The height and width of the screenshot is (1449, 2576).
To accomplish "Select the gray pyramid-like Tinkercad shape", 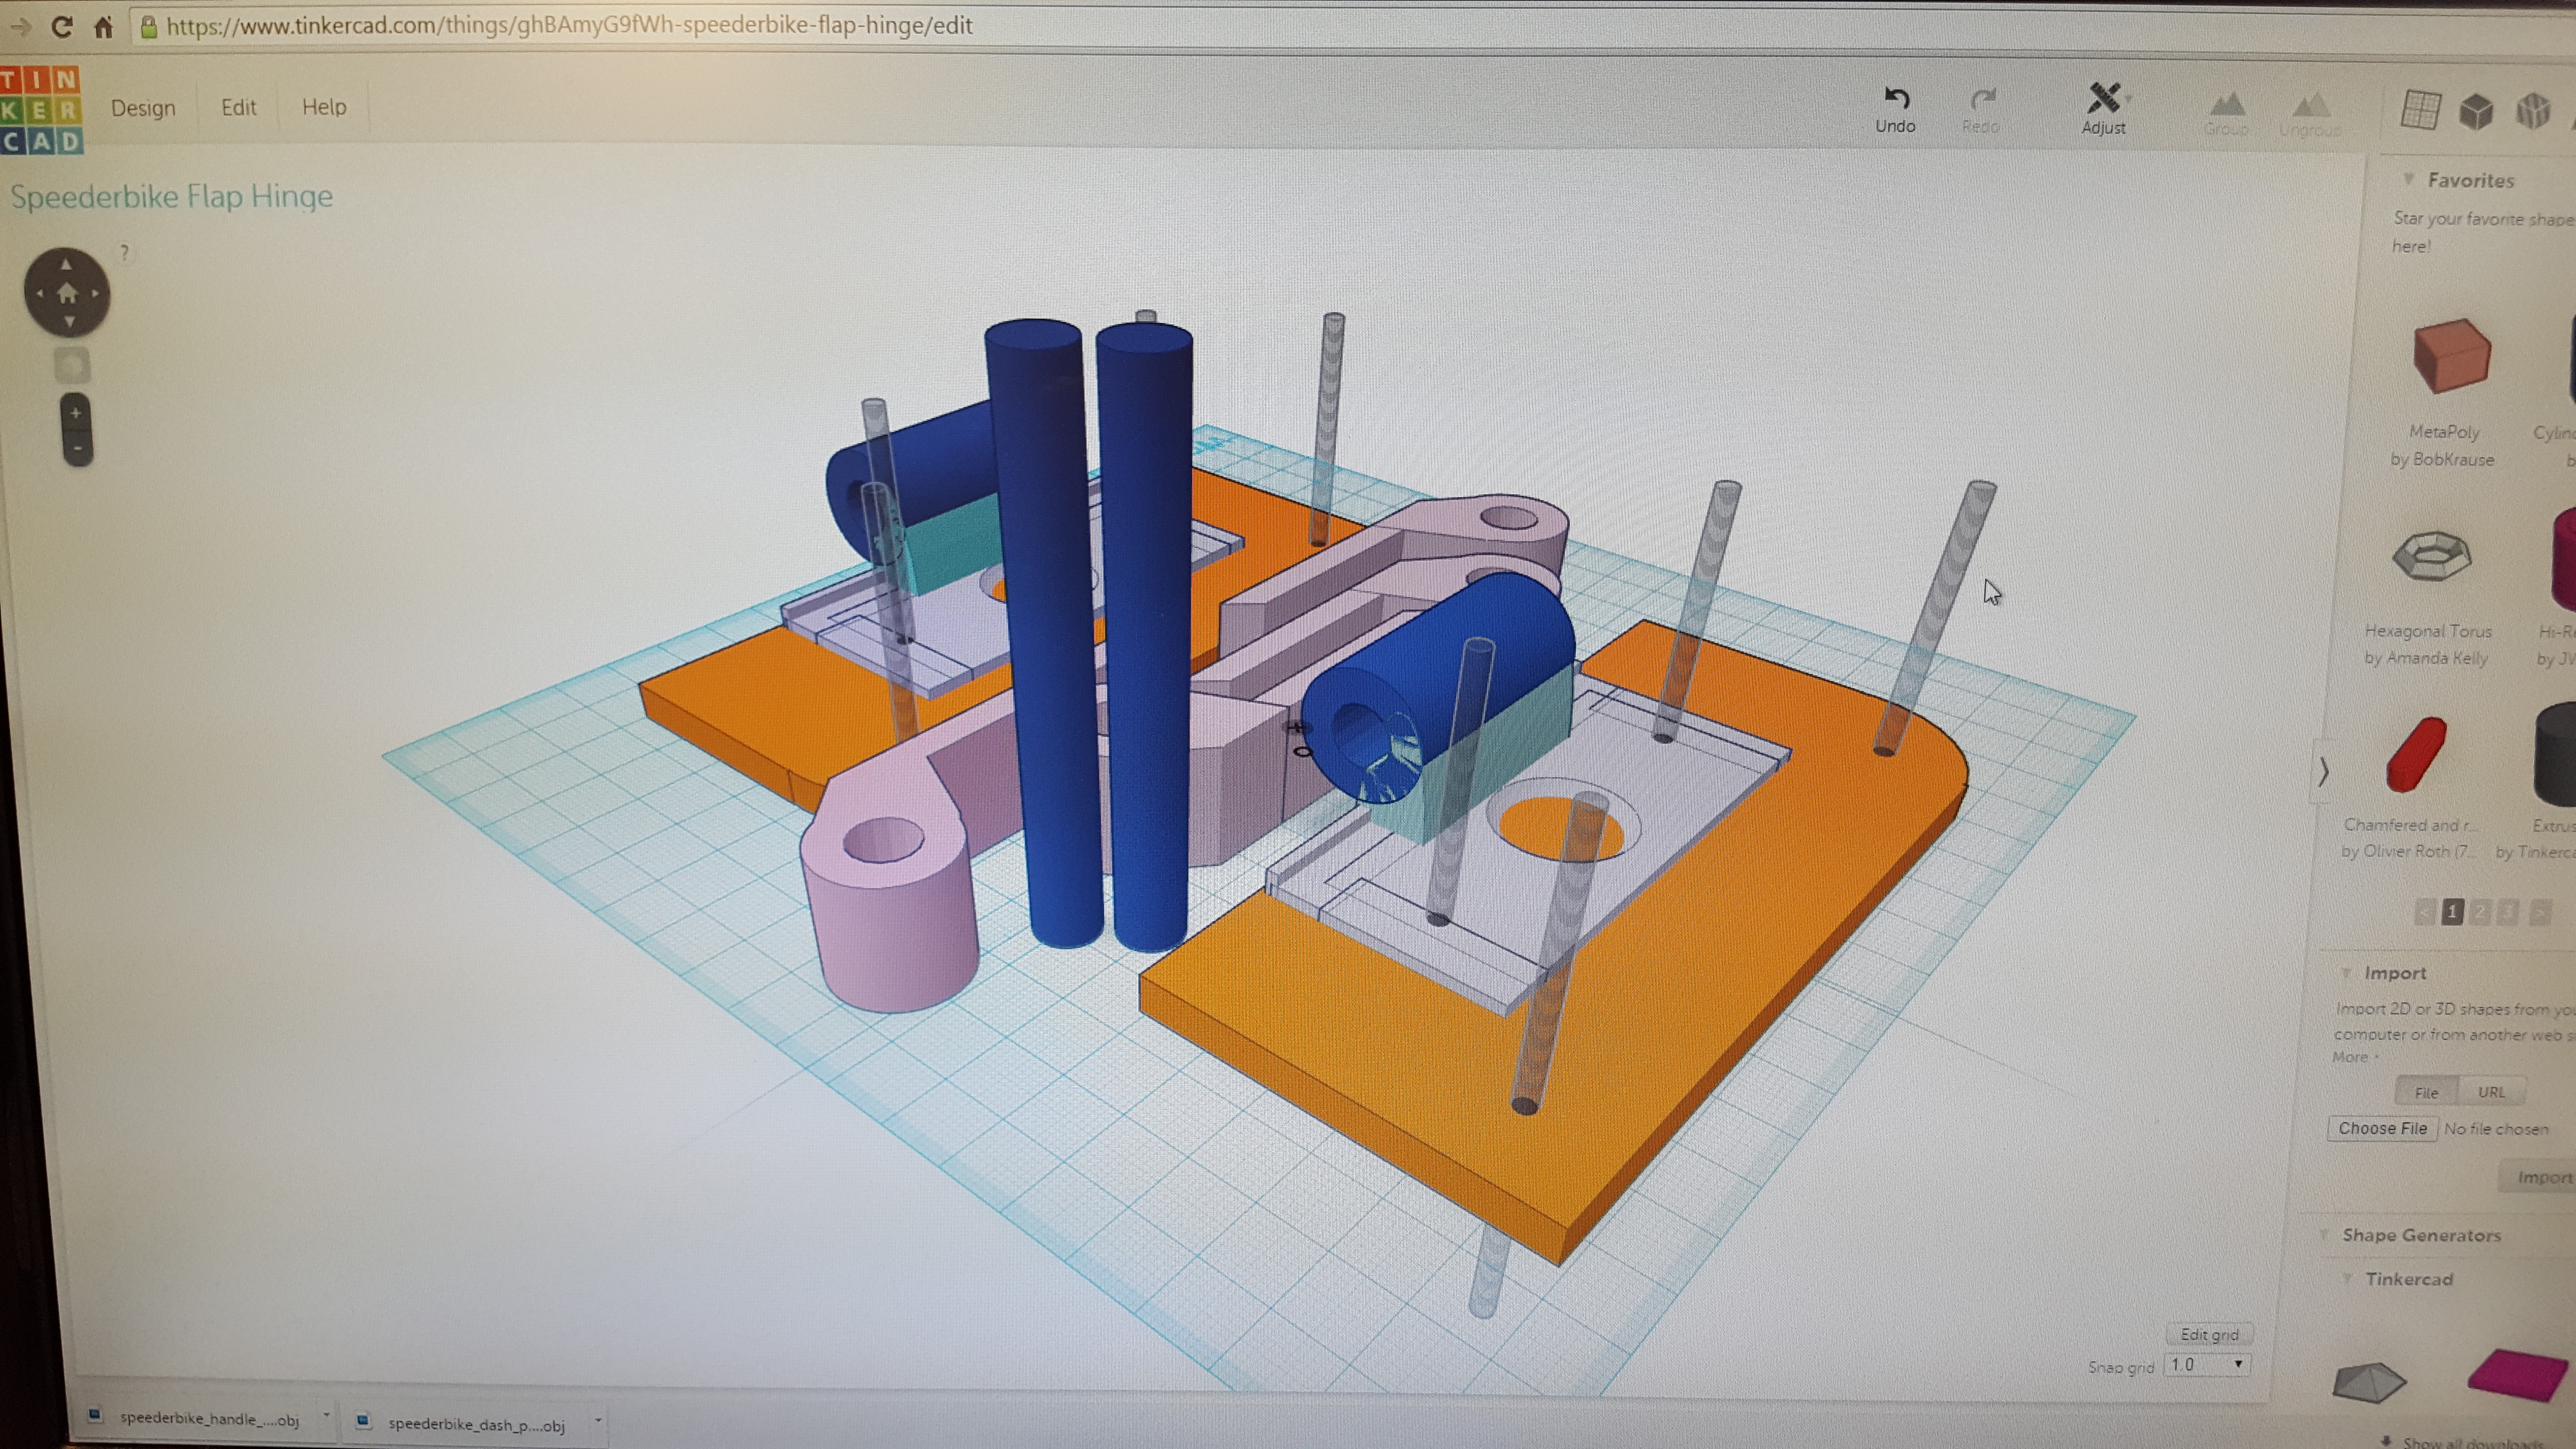I will (2369, 1382).
